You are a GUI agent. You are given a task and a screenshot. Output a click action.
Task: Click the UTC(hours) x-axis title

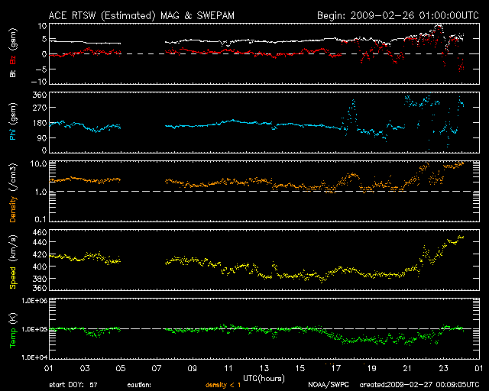[264, 379]
